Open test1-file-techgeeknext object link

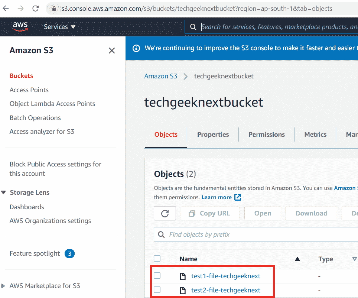(226, 276)
